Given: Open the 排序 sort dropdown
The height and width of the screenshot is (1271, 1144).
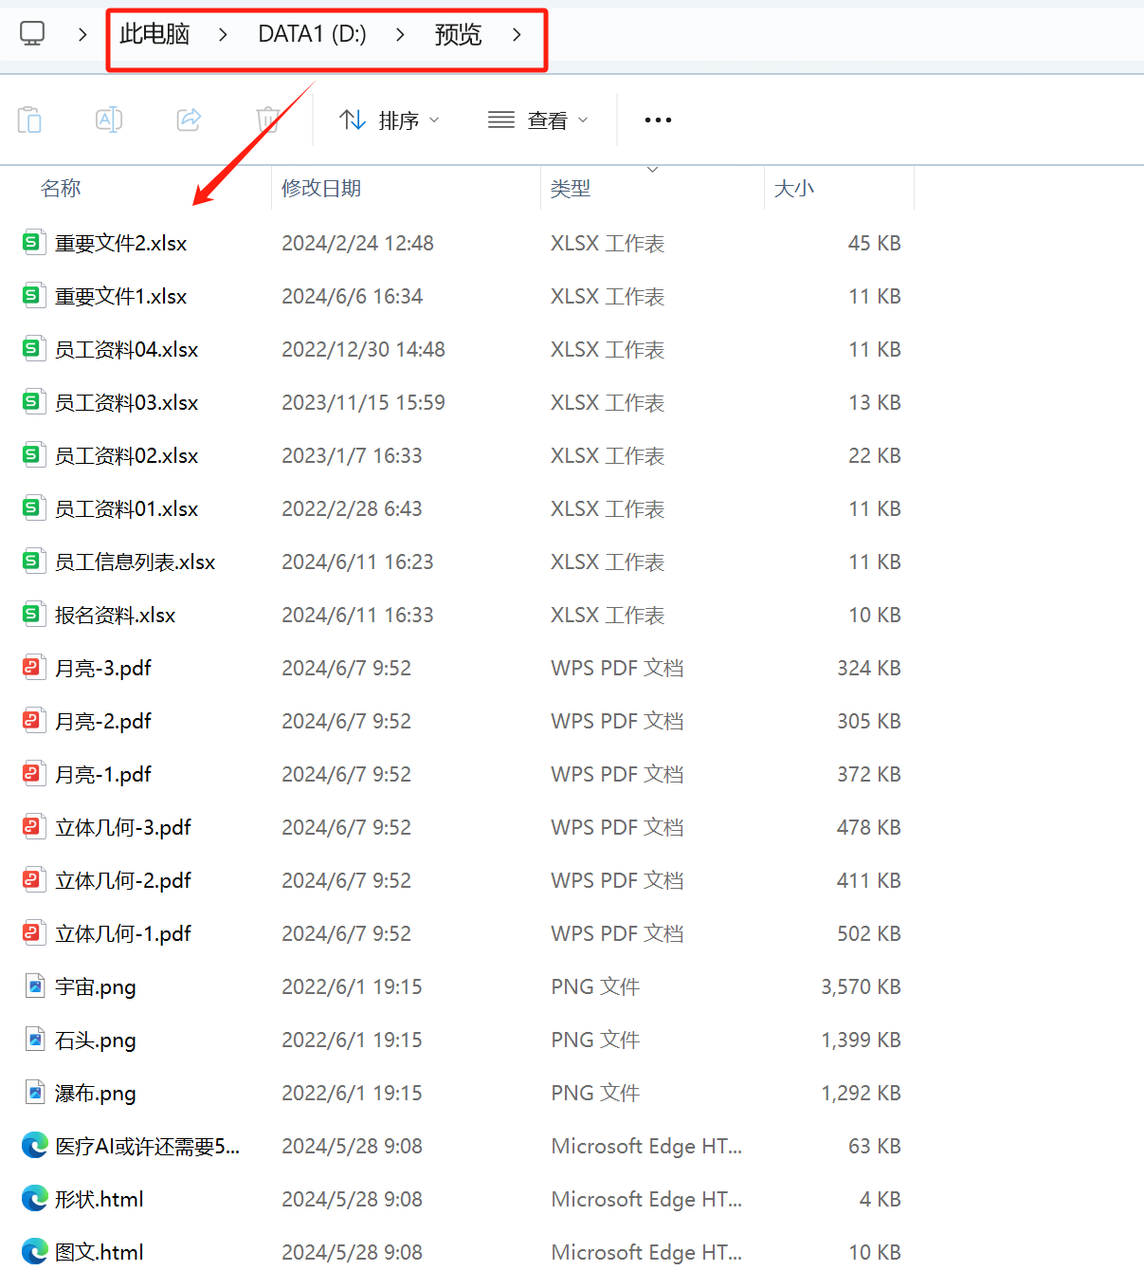Looking at the screenshot, I should click(x=390, y=120).
